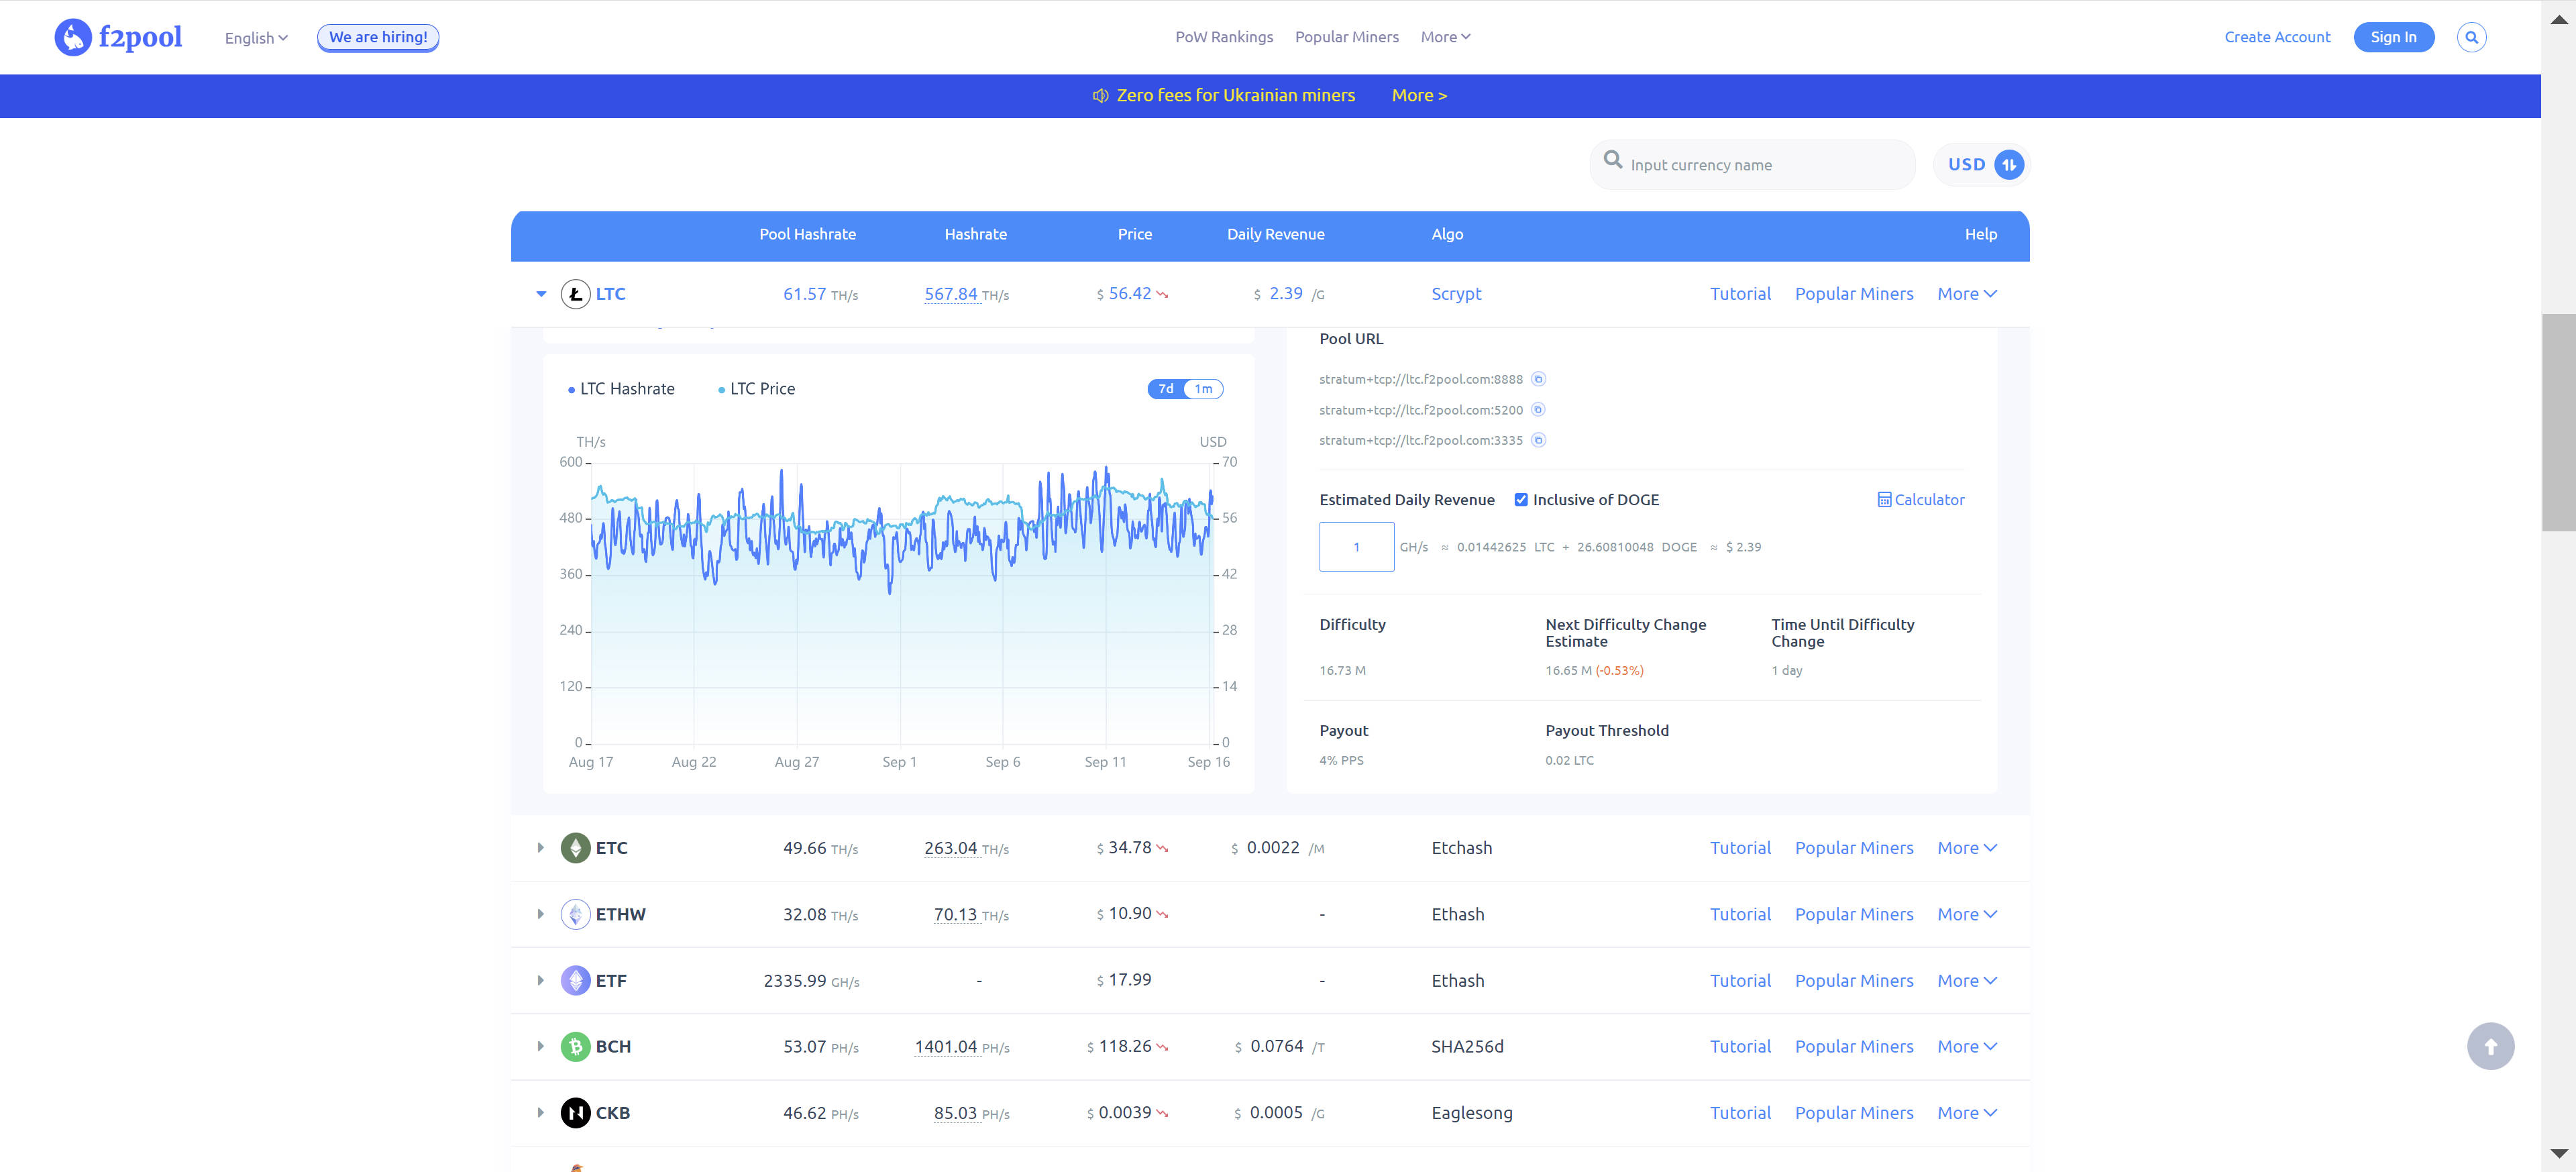The width and height of the screenshot is (2576, 1172).
Task: Click the Sign In button
Action: (2393, 37)
